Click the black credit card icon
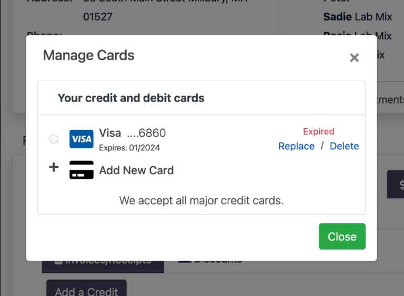This screenshot has height=296, width=404. (82, 170)
